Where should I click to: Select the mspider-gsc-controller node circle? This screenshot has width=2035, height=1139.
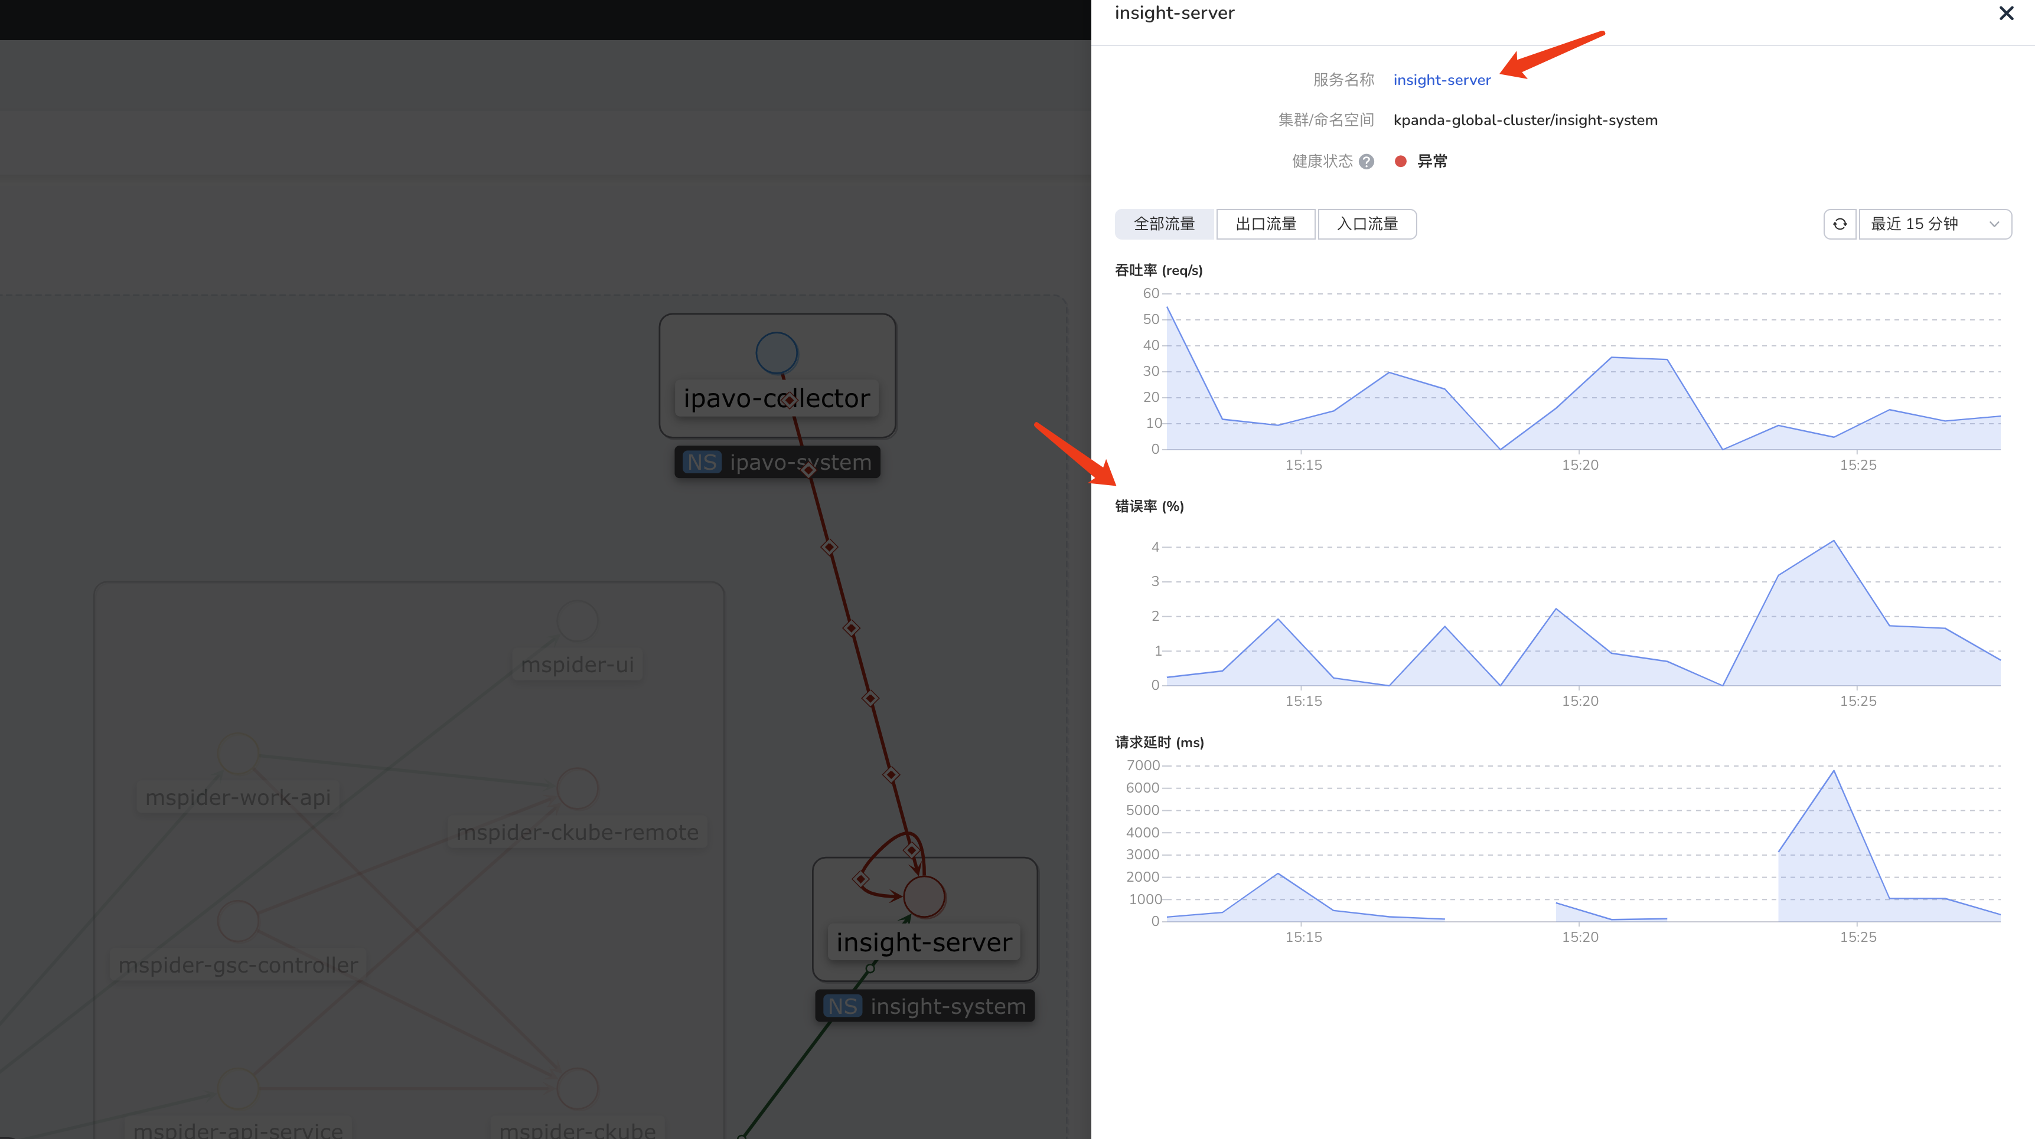[238, 921]
